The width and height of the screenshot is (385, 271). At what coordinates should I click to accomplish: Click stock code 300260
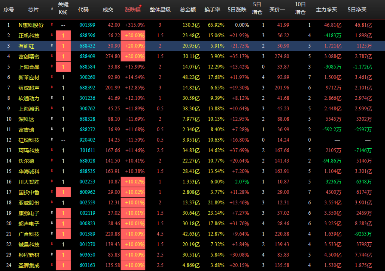click(x=87, y=77)
